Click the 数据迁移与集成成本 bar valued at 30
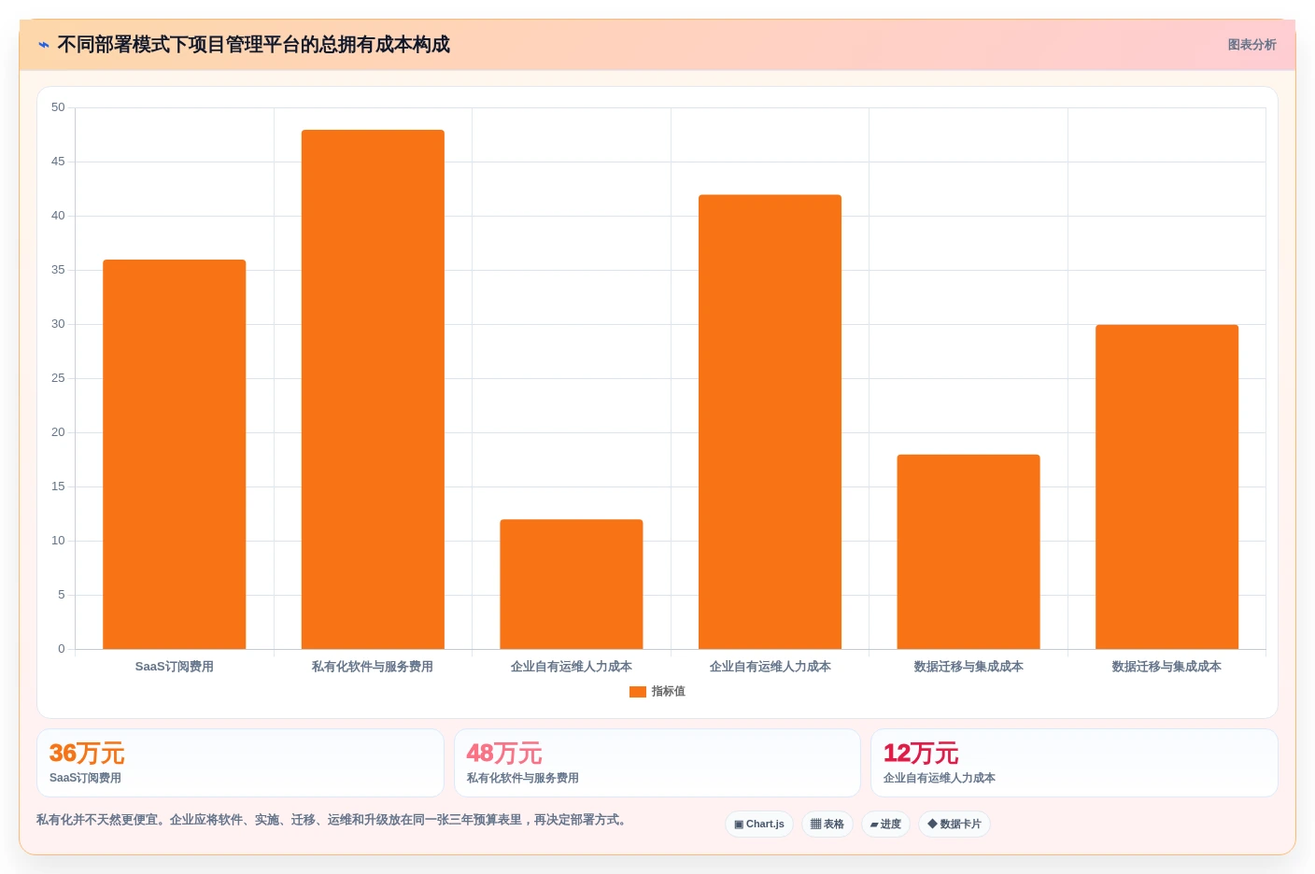 (x=1167, y=486)
